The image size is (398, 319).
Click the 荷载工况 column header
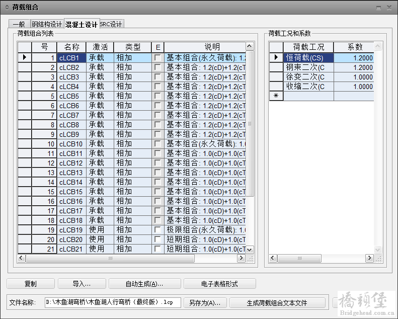pos(308,47)
